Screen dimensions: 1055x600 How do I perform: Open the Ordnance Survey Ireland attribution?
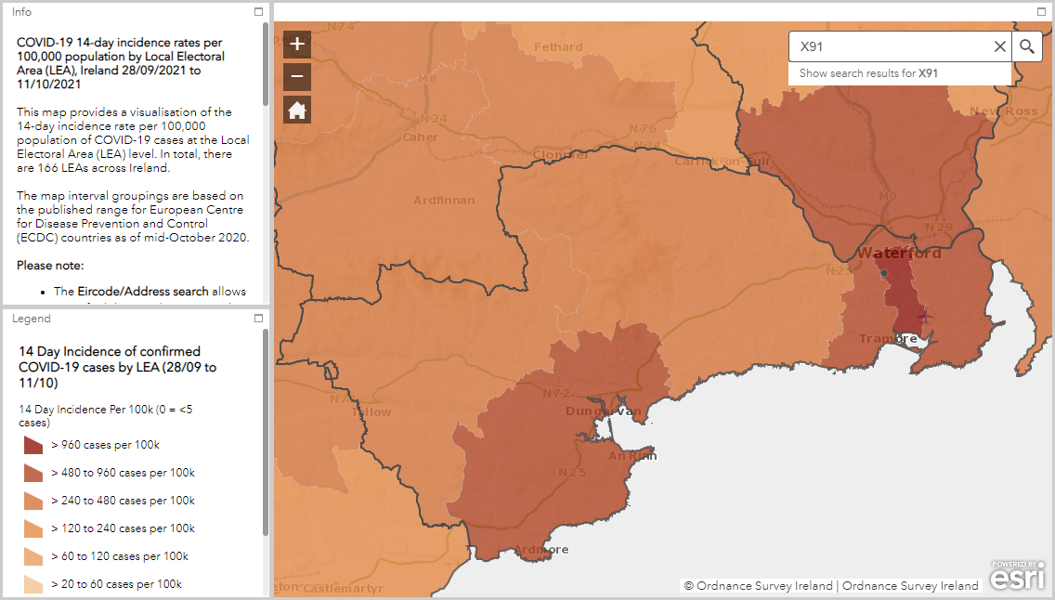[x=831, y=586]
